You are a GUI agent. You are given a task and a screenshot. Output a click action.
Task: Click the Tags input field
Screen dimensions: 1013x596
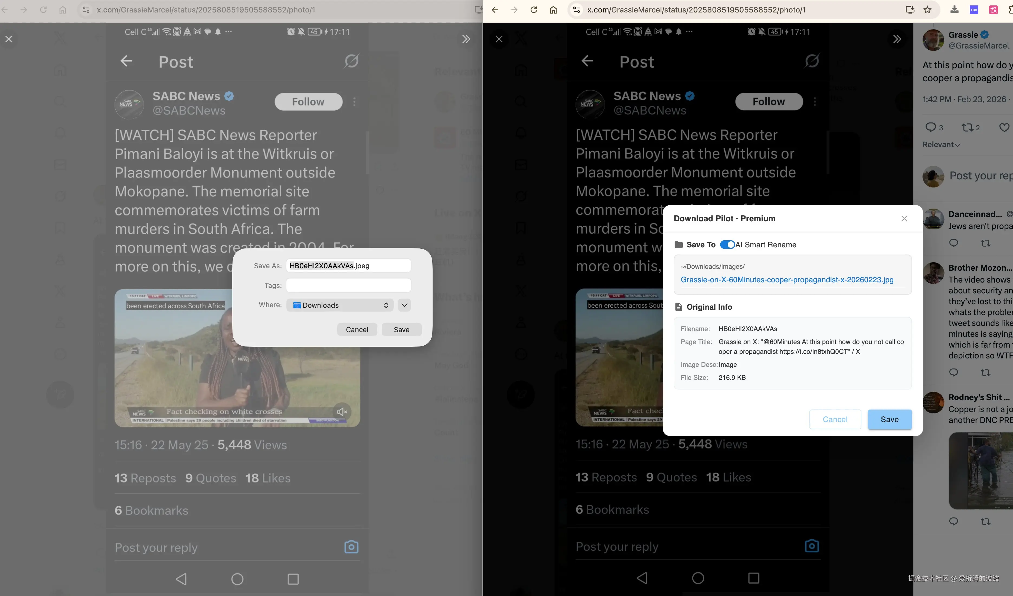click(348, 285)
